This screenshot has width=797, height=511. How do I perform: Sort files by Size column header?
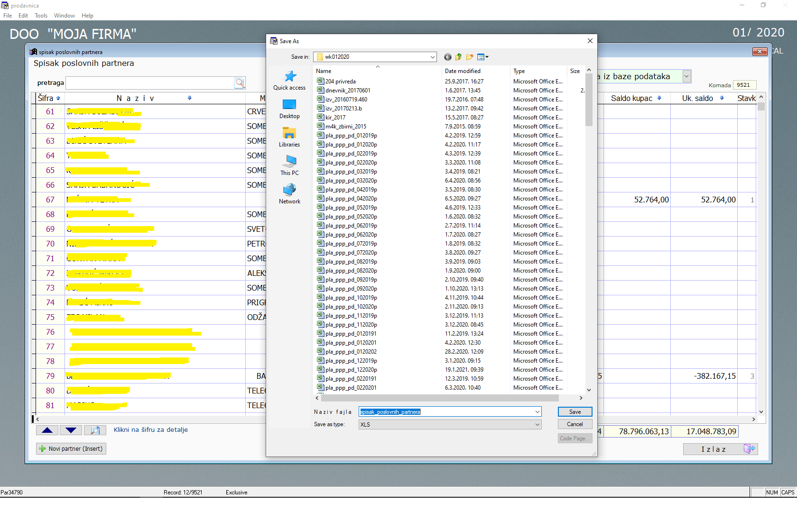click(x=575, y=71)
